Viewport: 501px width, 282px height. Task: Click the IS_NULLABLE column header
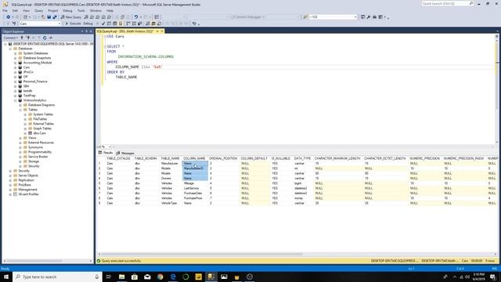(280, 158)
